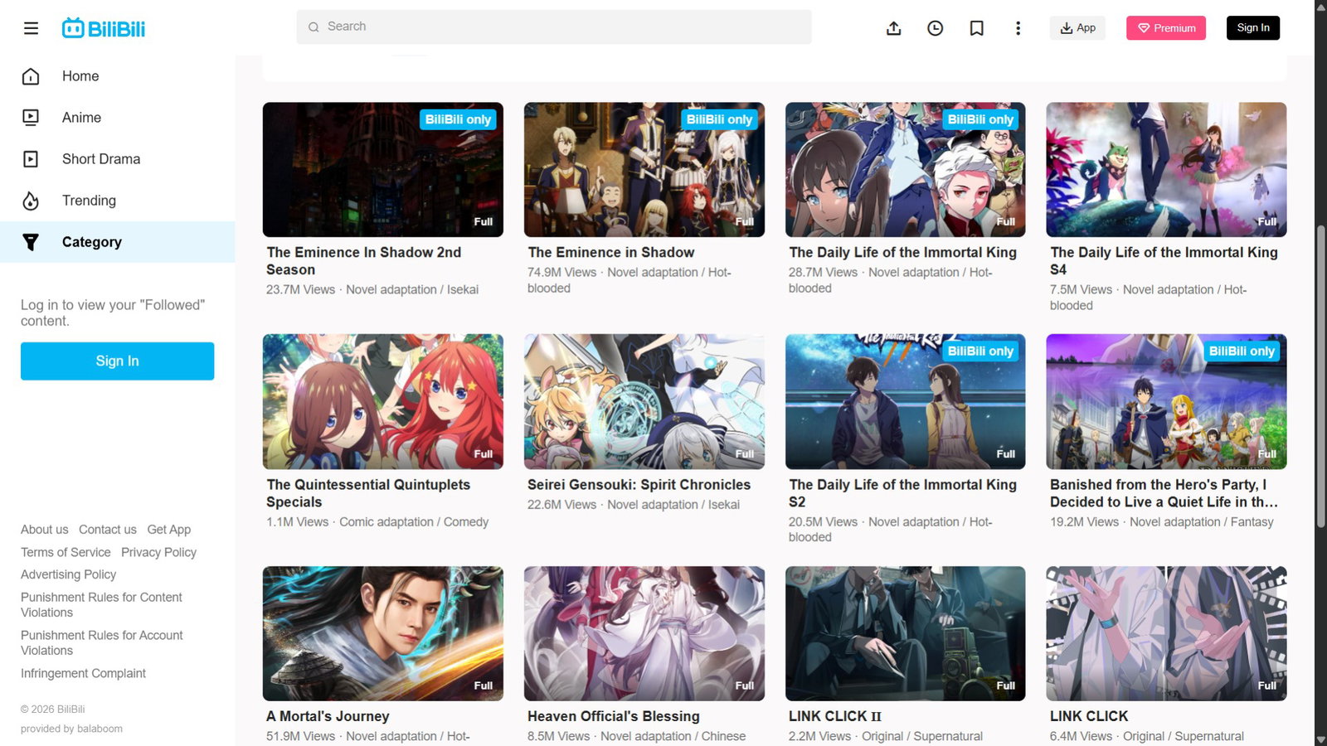The height and width of the screenshot is (746, 1327).
Task: Click title LINK CLICK II
Action: click(x=834, y=717)
